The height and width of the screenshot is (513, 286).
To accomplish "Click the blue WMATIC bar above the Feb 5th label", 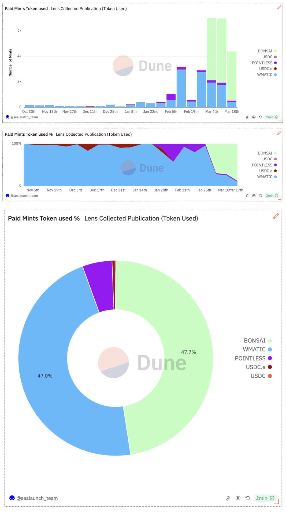I will point(171,104).
